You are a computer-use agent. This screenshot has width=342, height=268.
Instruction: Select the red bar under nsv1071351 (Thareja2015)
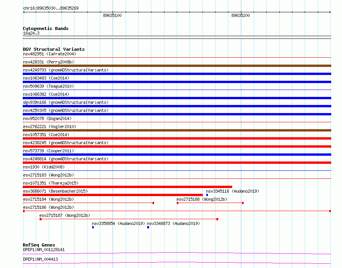coord(127,187)
